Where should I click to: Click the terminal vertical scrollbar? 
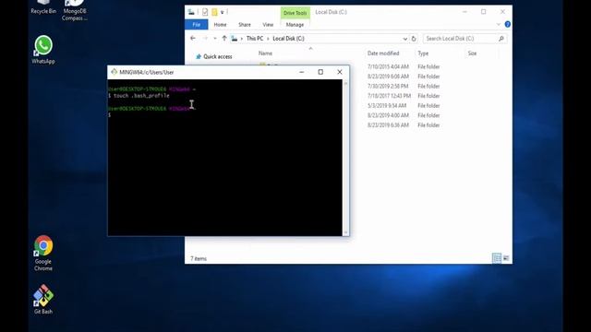[345, 158]
